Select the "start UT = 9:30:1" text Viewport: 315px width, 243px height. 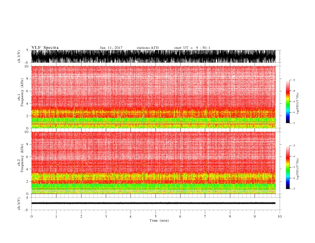pyautogui.click(x=192, y=48)
